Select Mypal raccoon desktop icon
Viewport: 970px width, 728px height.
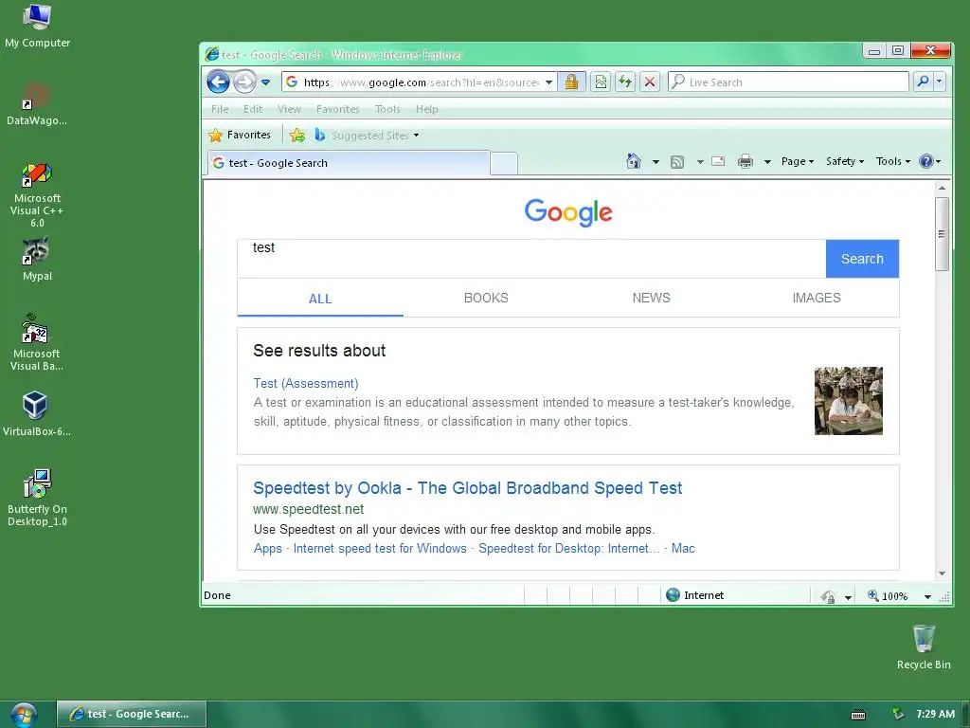point(37,260)
